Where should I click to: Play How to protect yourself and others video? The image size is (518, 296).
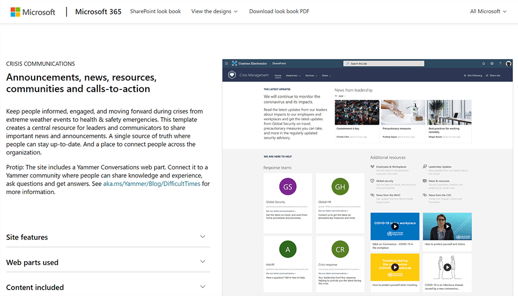pyautogui.click(x=448, y=226)
